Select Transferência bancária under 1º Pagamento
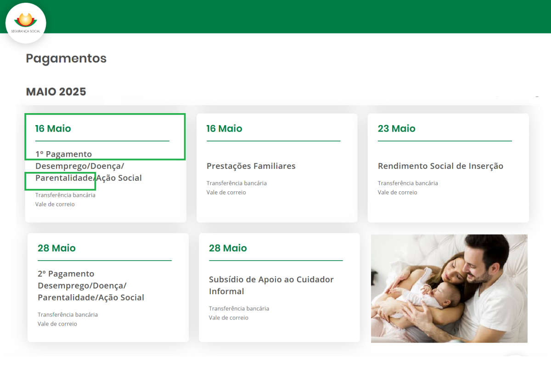This screenshot has width=551, height=371. [x=65, y=195]
